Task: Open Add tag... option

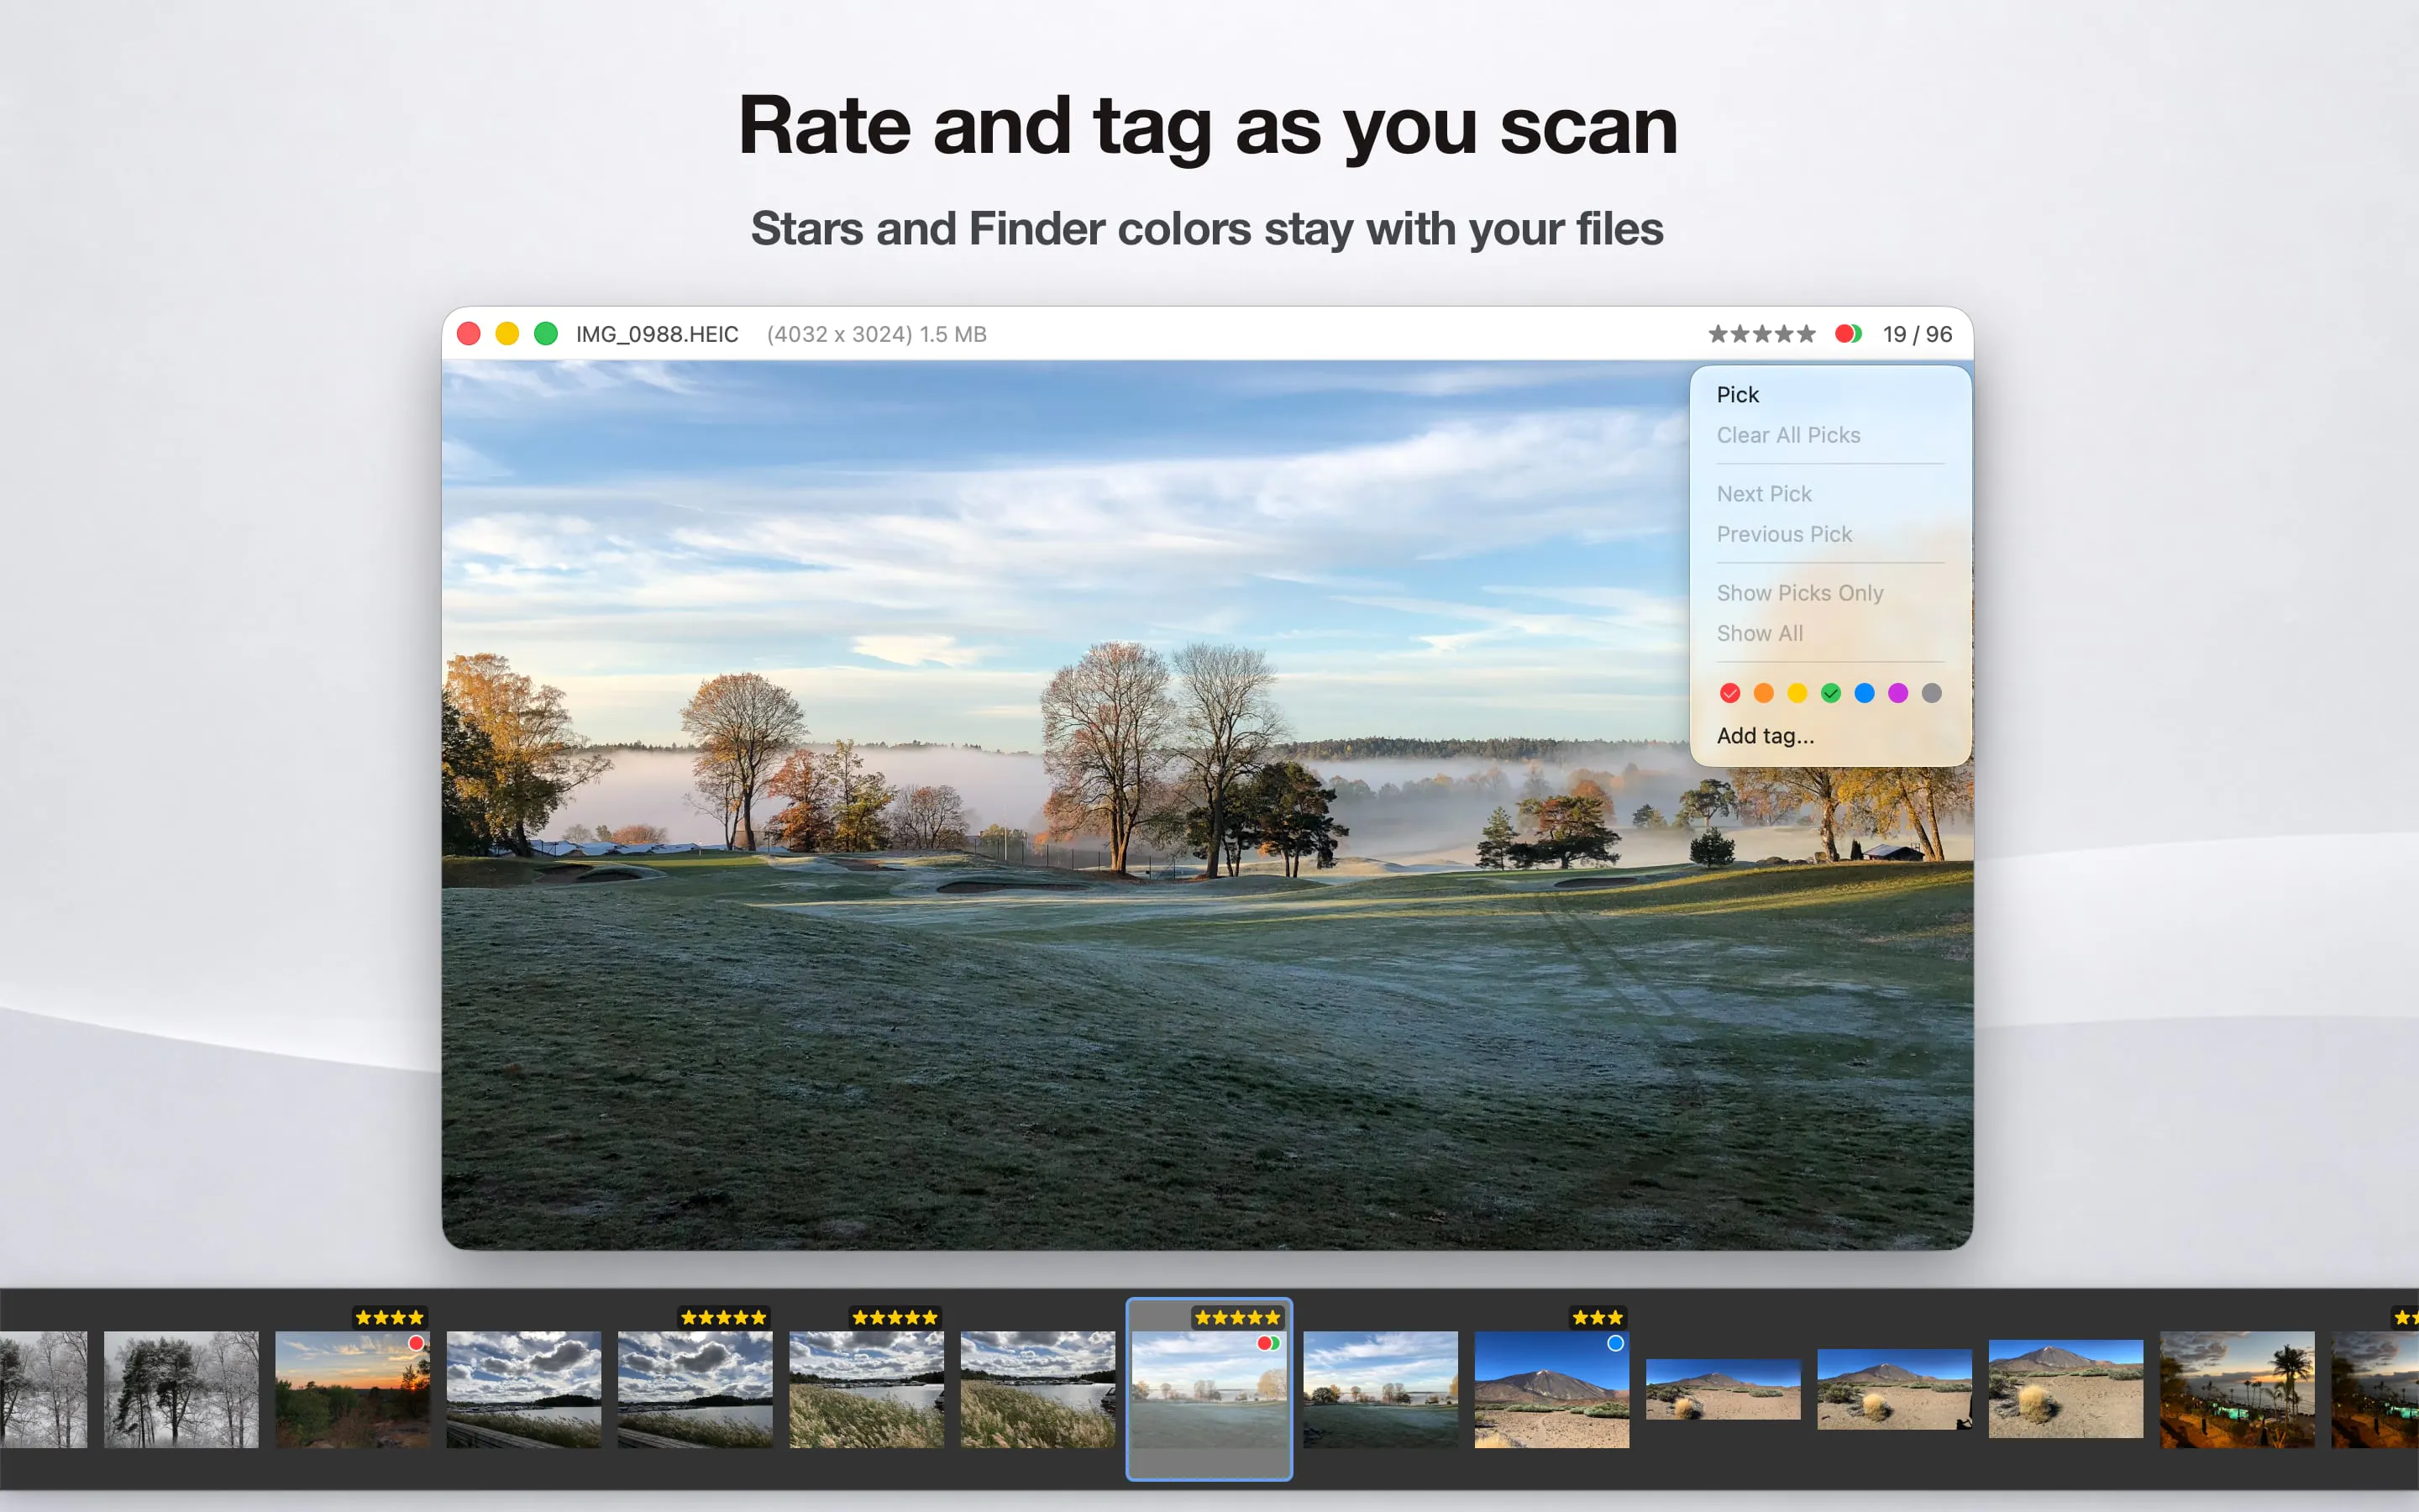Action: tap(1766, 736)
